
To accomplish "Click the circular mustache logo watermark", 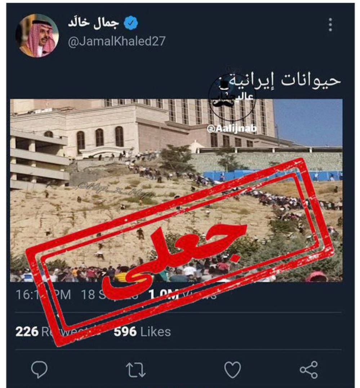I will point(232,97).
